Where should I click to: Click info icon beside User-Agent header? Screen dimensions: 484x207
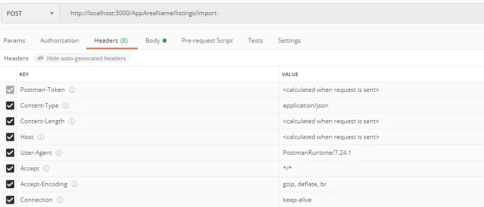tap(59, 153)
